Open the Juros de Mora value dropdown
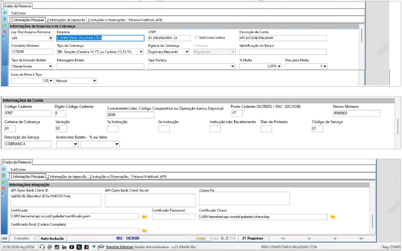The width and height of the screenshot is (402, 251). 51,81
